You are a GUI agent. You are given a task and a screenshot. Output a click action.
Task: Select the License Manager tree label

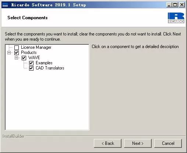point(36,47)
